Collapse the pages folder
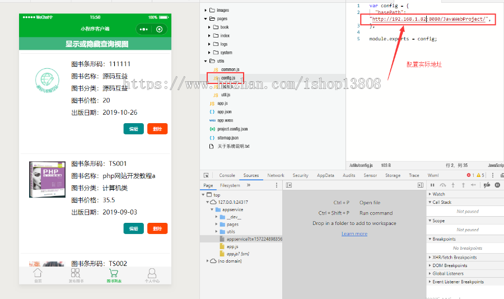Screen dimensions: 504x299 206,18
